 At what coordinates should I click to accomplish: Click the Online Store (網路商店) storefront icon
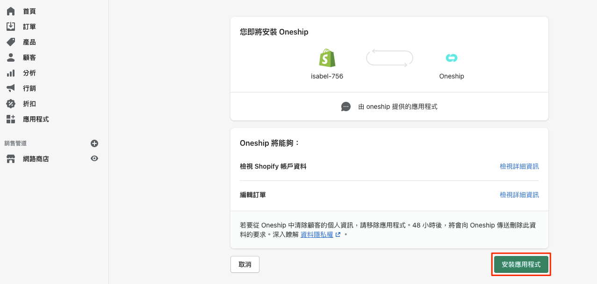click(x=11, y=159)
